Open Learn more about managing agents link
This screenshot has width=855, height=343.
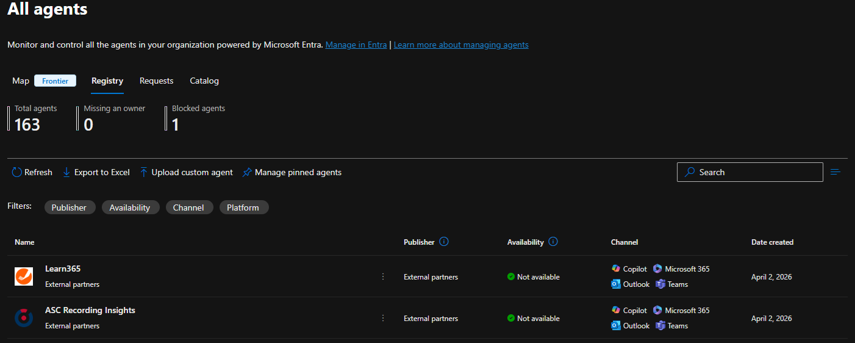point(461,45)
